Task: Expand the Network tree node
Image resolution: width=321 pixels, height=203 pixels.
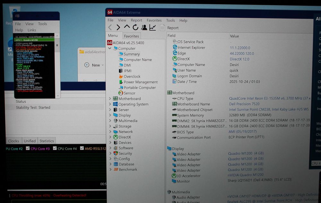Action: click(110, 131)
